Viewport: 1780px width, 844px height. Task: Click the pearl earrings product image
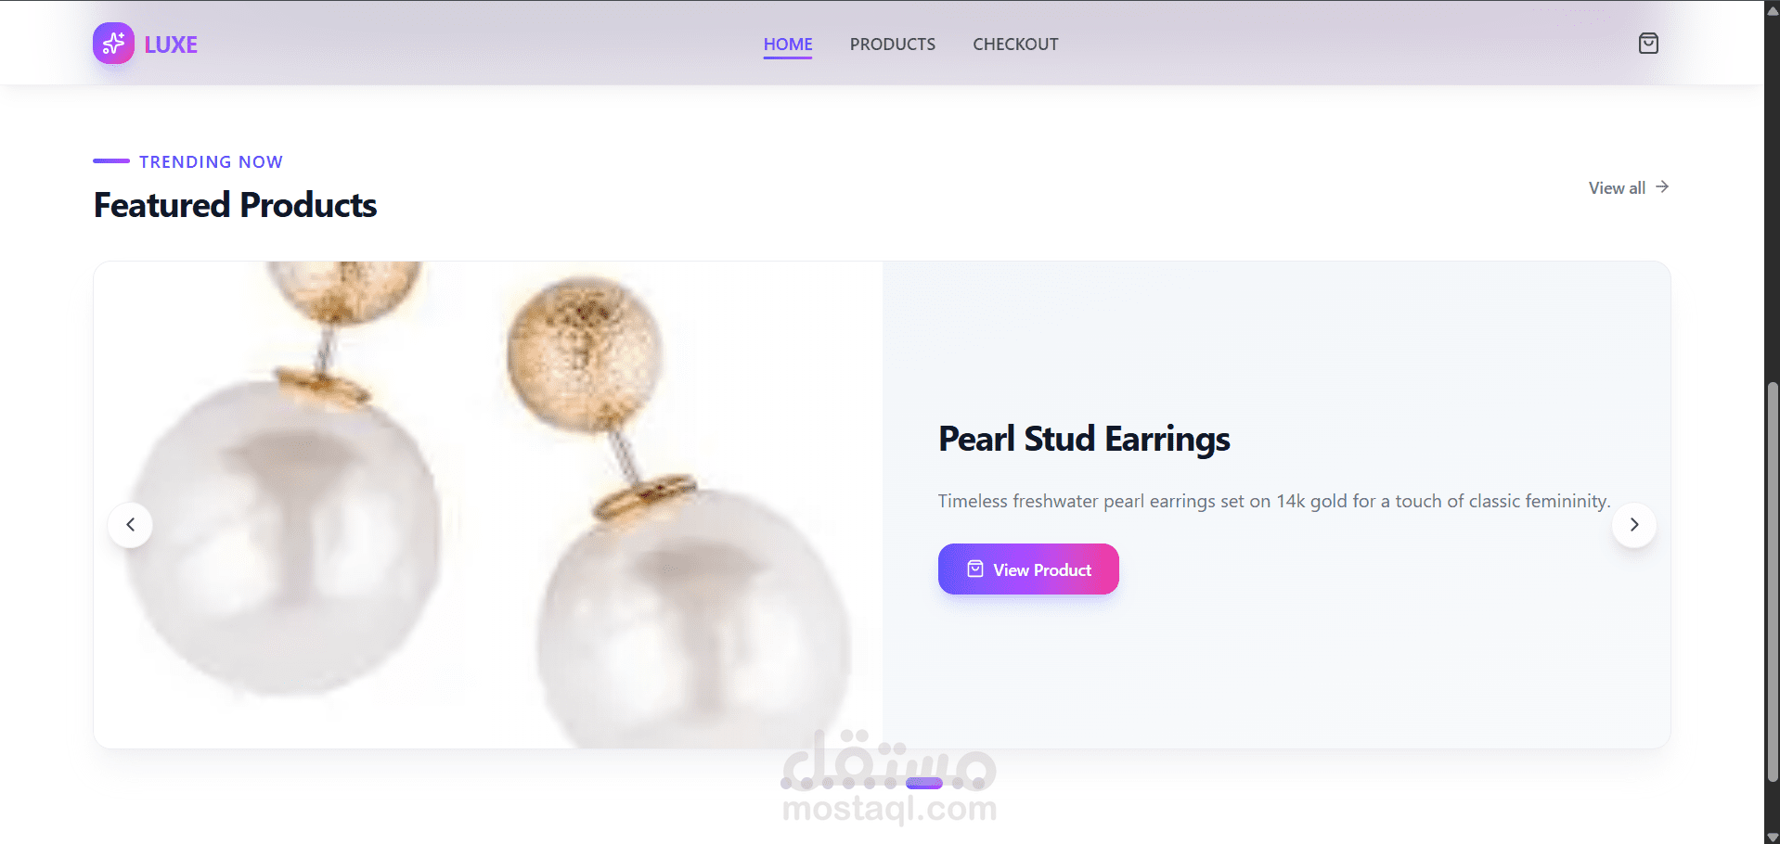488,505
